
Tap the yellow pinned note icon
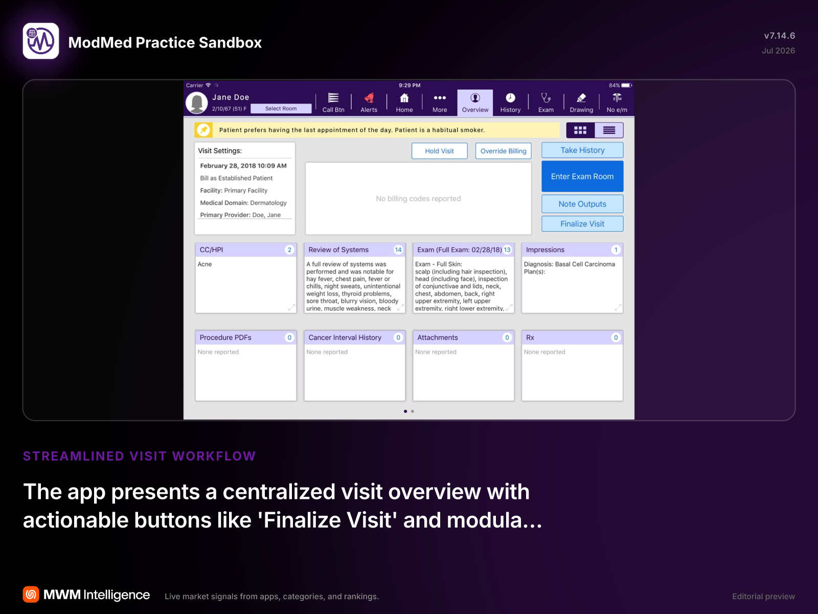[203, 130]
